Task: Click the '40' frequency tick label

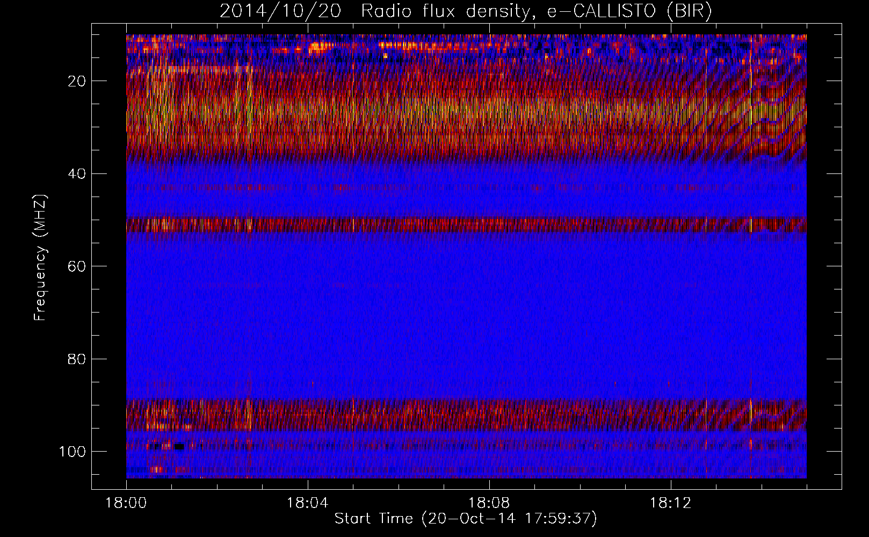Action: click(77, 174)
